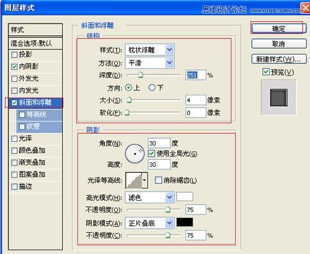Open the 光泽等高线 contour picker arrow
Screen dimensions: 310x254
tap(144, 180)
